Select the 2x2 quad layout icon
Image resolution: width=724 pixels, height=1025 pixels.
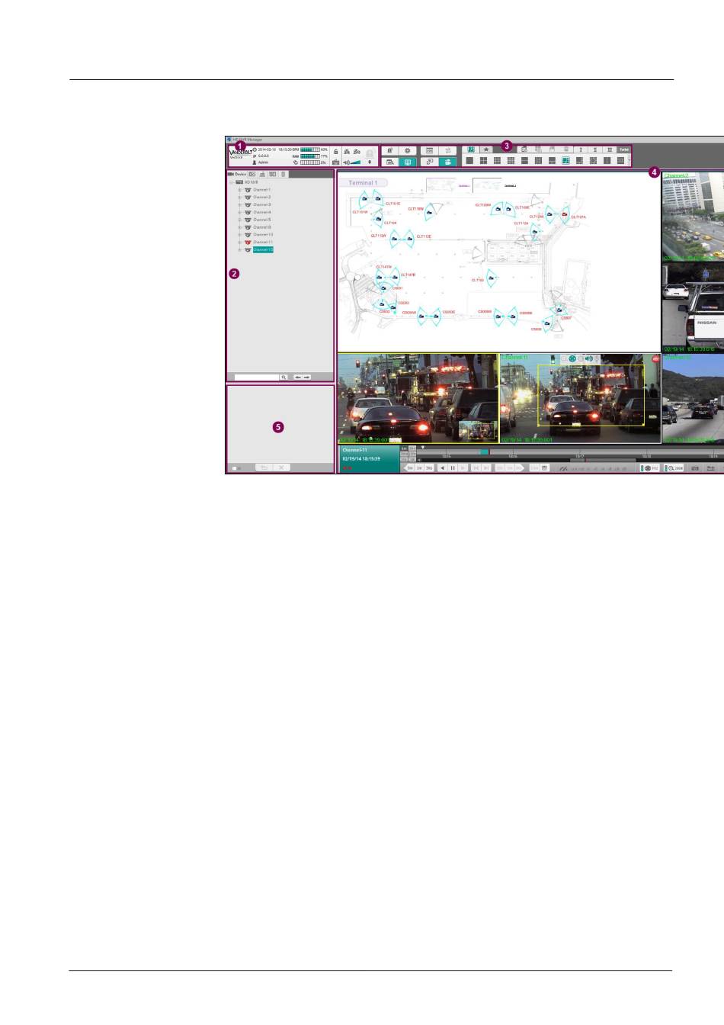483,161
